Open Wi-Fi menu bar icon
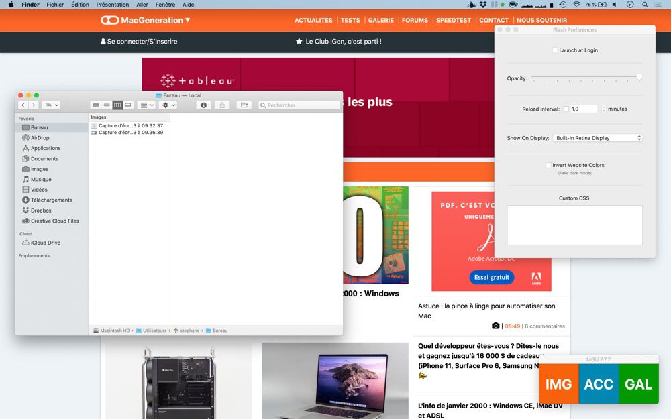This screenshot has width=671, height=419. pyautogui.click(x=576, y=5)
